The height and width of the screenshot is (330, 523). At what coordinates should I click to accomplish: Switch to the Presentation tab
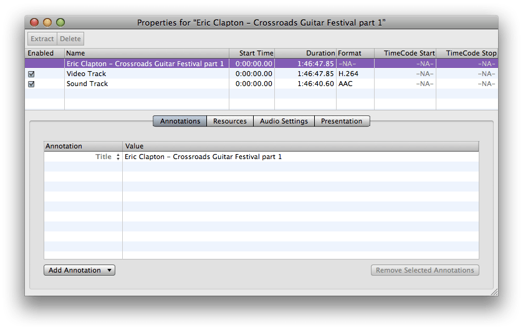(342, 121)
